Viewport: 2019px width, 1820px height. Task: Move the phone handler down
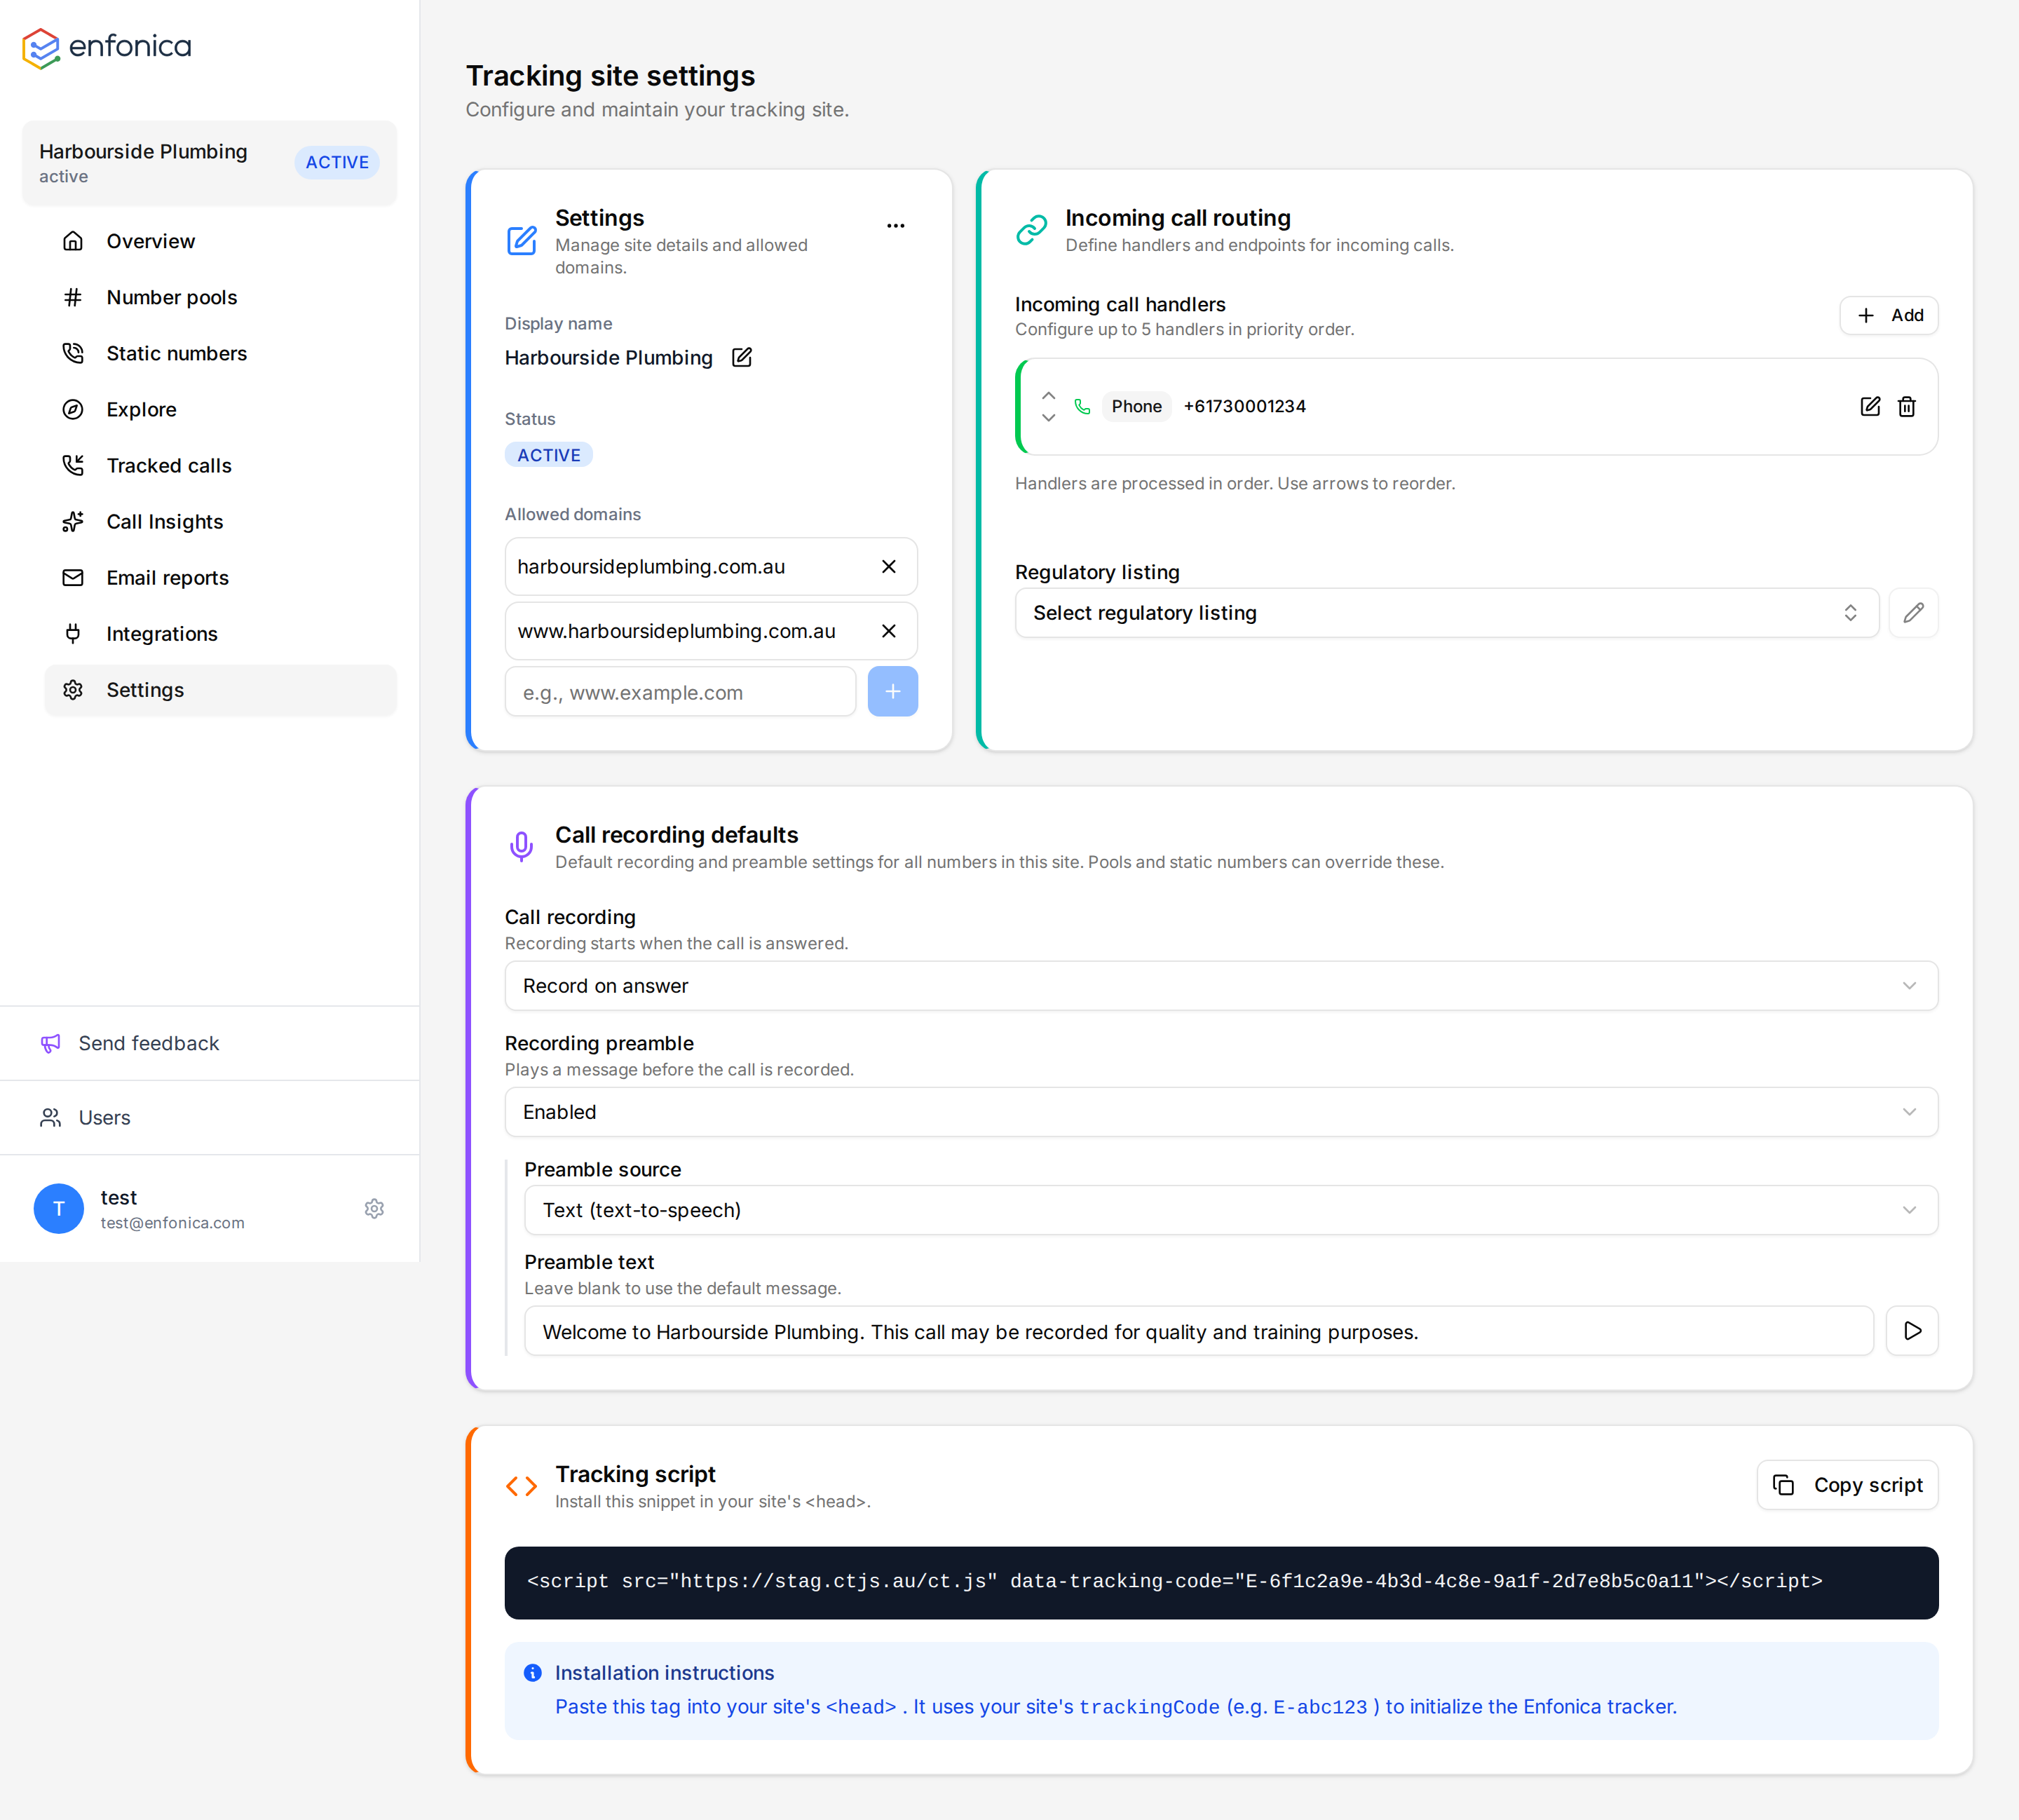tap(1048, 418)
